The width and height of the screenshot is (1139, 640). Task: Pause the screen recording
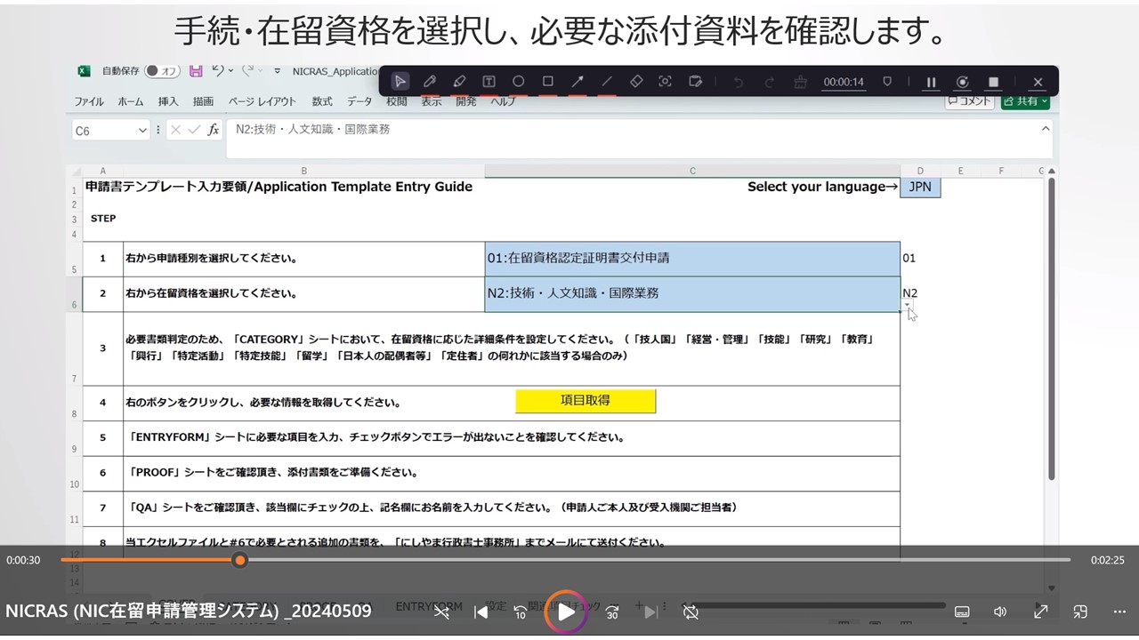tap(931, 81)
